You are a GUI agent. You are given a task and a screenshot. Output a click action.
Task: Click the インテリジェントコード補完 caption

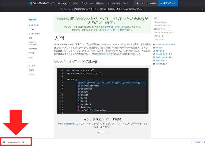[x=102, y=119]
